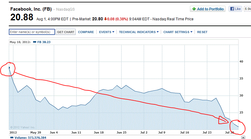Click the pre-market price 20.80
Image resolution: width=251 pixels, height=139 pixels.
tap(98, 19)
